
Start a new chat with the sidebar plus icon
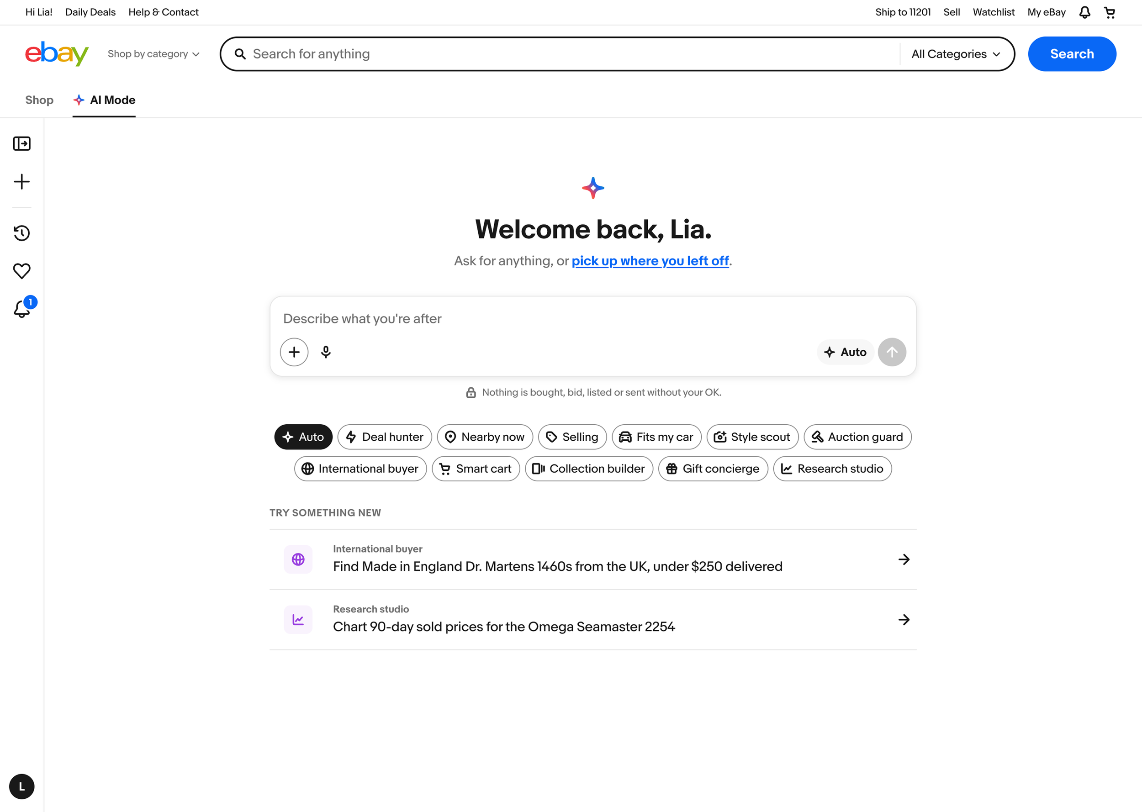[21, 181]
